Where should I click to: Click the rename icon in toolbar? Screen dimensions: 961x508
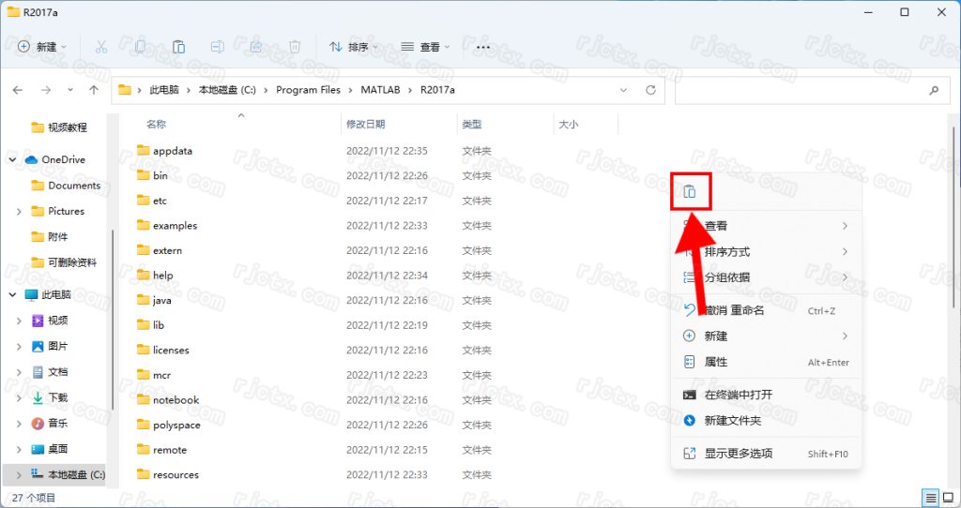[217, 47]
